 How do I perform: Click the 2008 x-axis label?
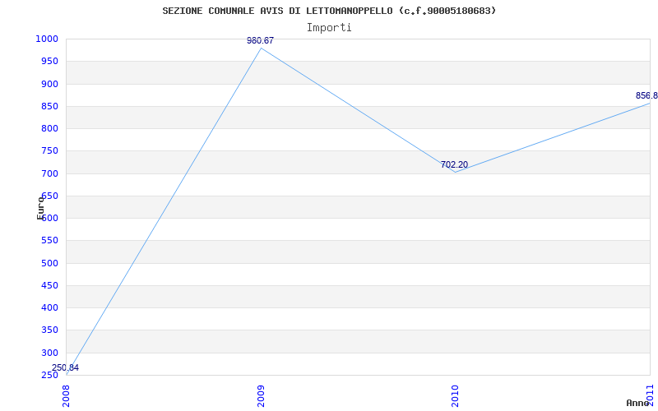(67, 396)
